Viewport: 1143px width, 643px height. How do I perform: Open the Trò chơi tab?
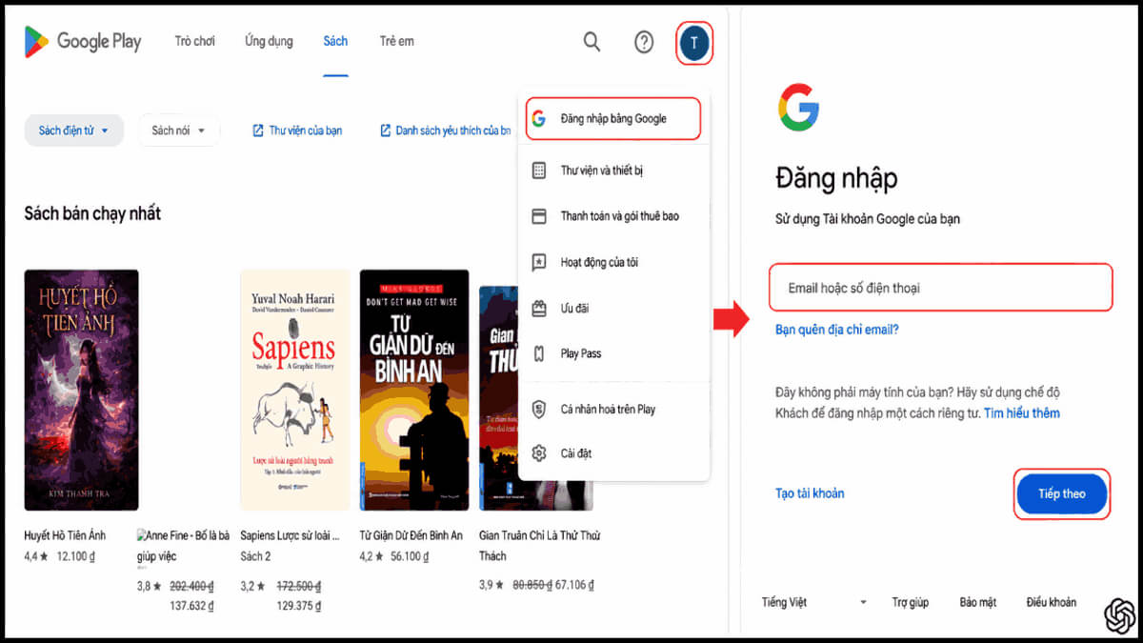tap(194, 42)
